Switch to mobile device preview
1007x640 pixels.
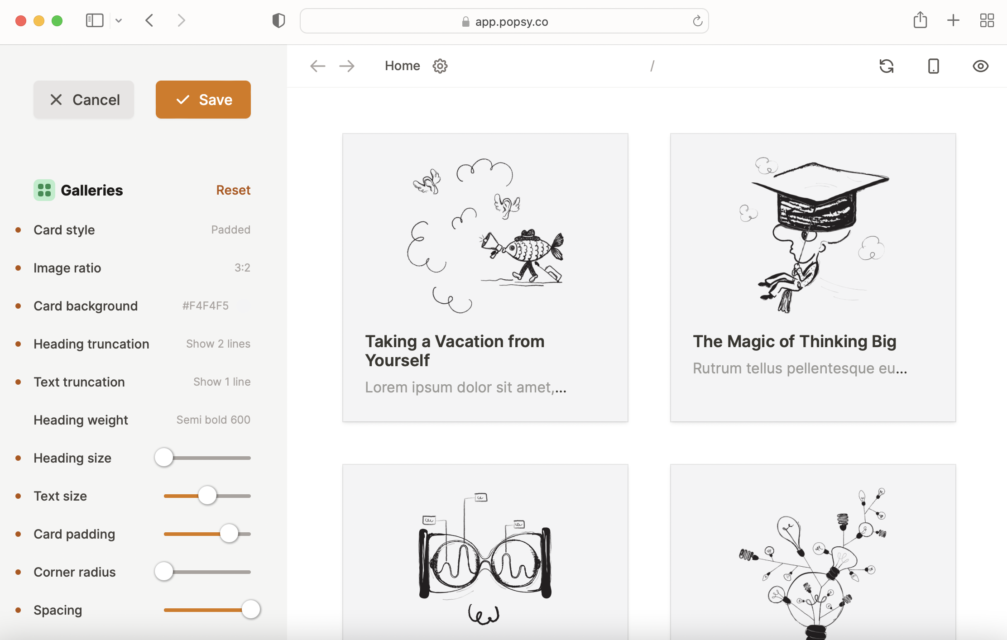[933, 66]
